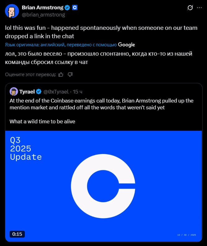Open the @brian_armstrong handle link
Image resolution: width=207 pixels, height=246 pixels.
[x=43, y=15]
